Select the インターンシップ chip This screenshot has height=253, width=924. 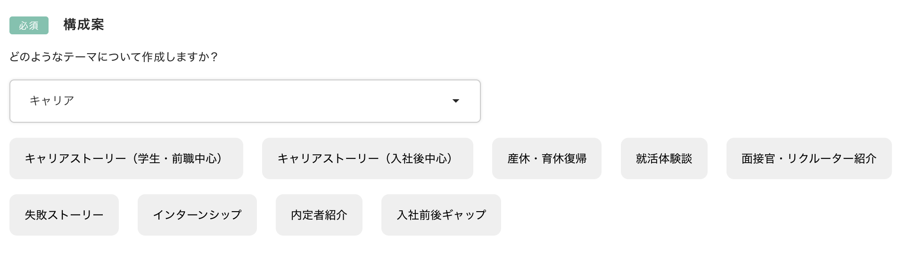click(197, 215)
